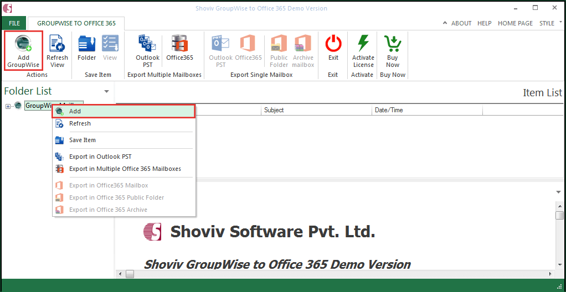This screenshot has height=292, width=566.
Task: Click Outlook PST under Export Single Mailbox
Action: pos(220,51)
